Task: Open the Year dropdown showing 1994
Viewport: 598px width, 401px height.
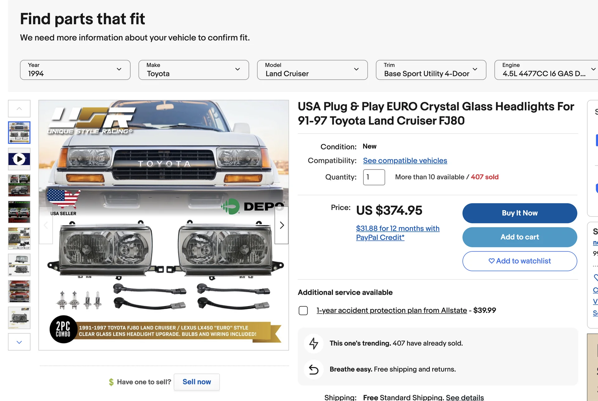Action: pos(75,70)
